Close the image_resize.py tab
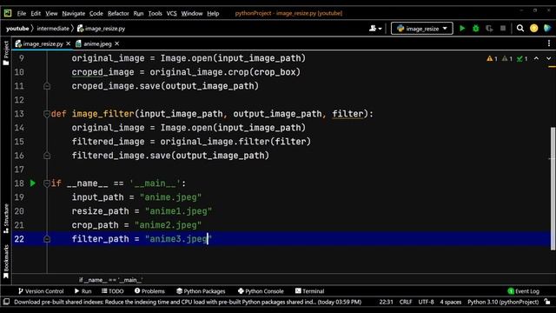 tap(68, 43)
